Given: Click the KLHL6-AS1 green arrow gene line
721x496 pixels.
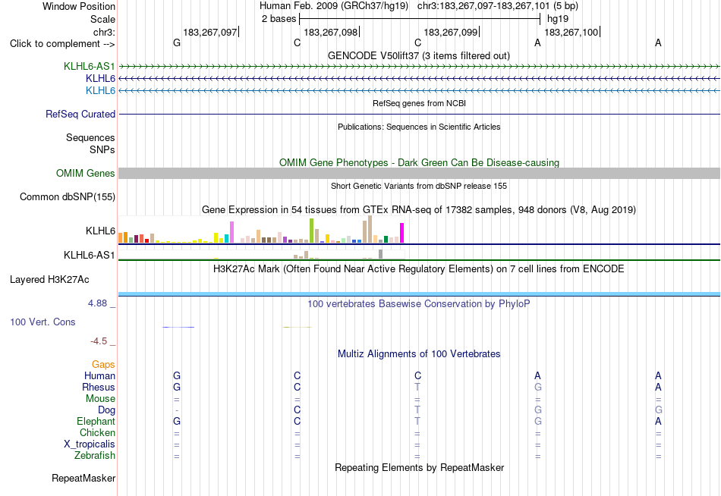Looking at the screenshot, I should point(419,67).
